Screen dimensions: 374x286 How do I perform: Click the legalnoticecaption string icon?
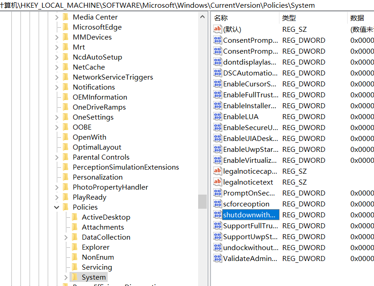point(218,171)
